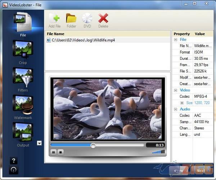Select the Stereo channel value

click(199, 128)
